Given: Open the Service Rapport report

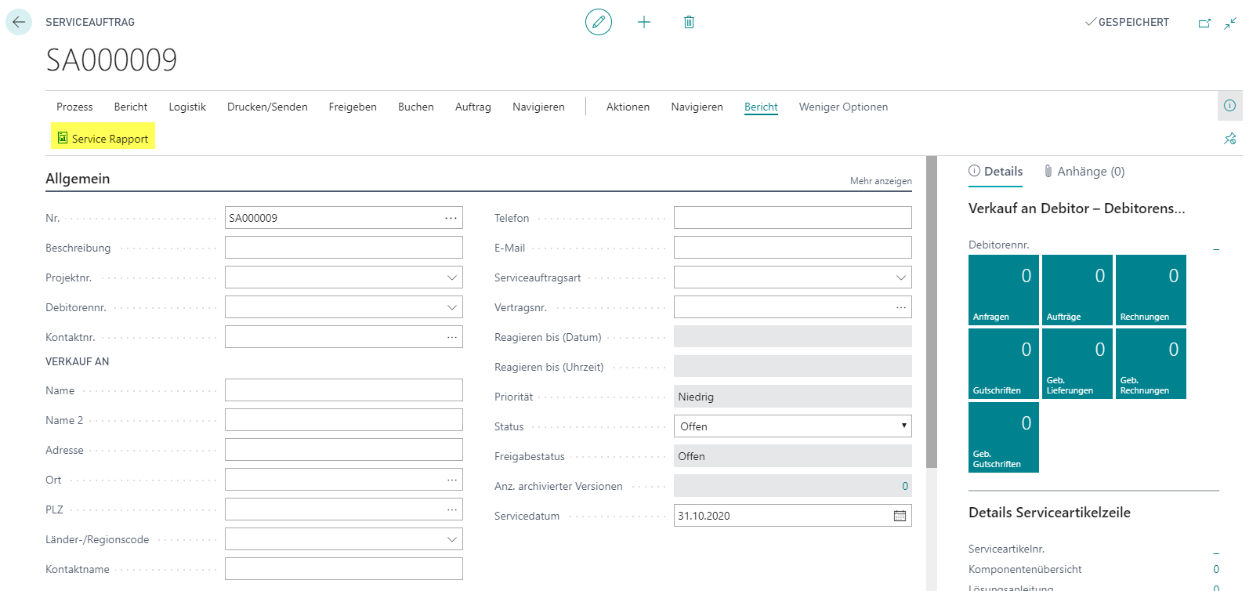Looking at the screenshot, I should click(x=103, y=138).
